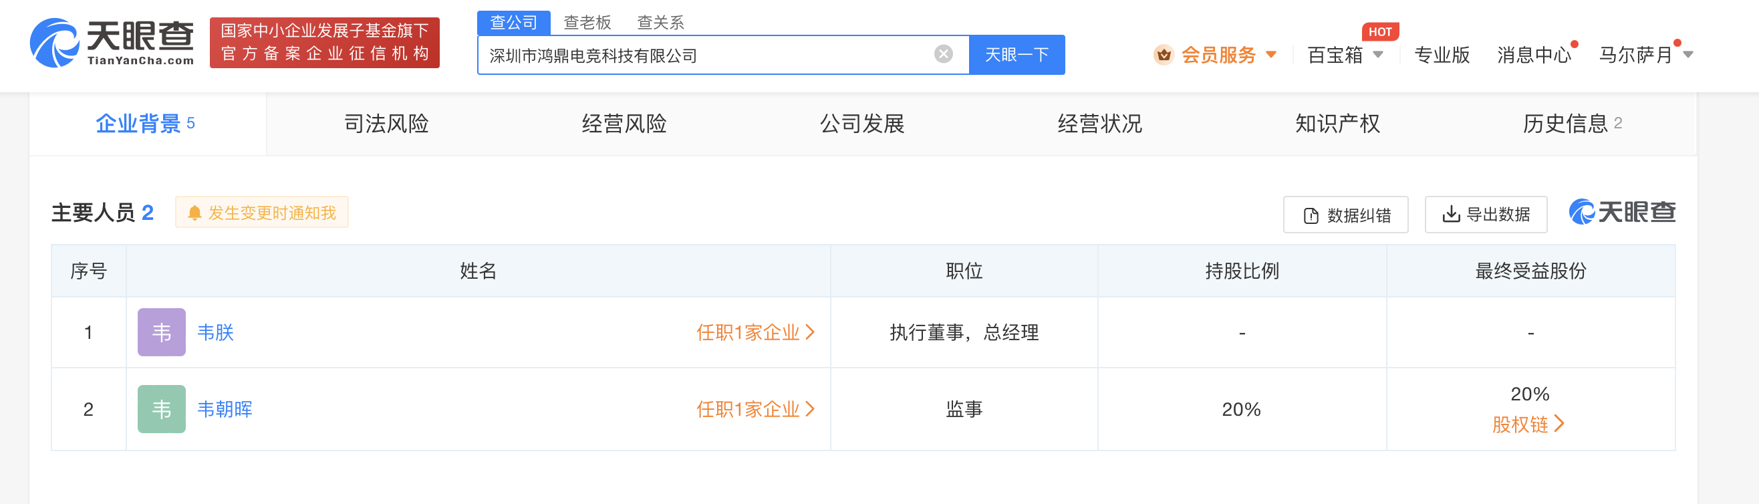Open the 韦朝晖 person profile link

pyautogui.click(x=225, y=409)
